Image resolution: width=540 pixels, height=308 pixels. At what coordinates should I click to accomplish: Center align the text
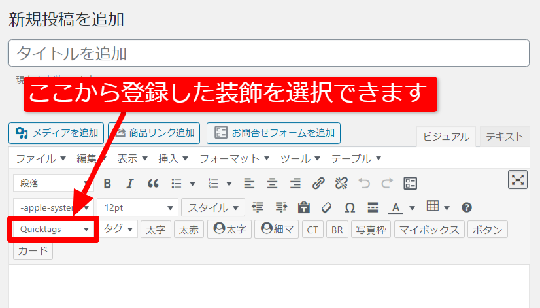(272, 183)
